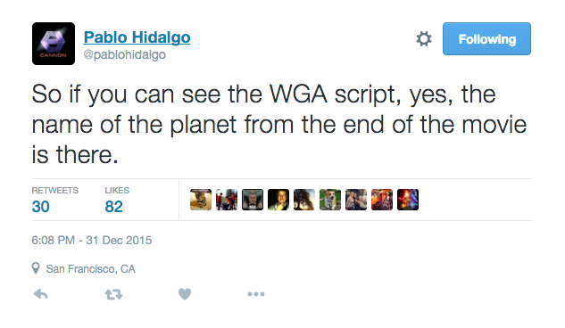View the 30 retweets list
The height and width of the screenshot is (328, 565).
[55, 200]
